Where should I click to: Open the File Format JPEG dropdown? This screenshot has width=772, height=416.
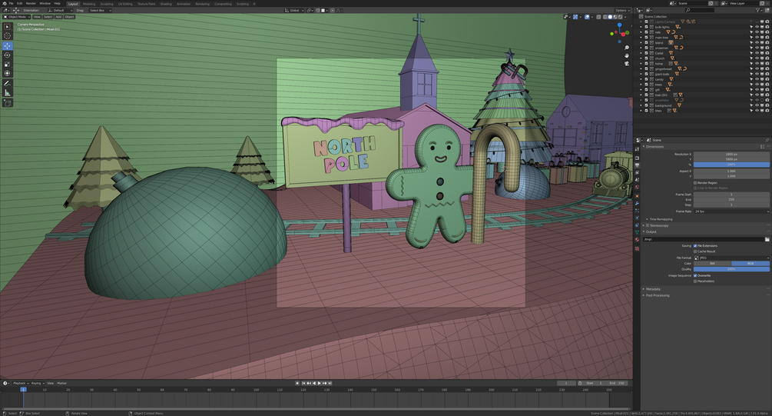[731, 258]
